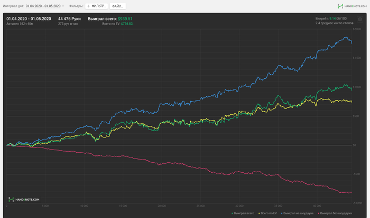The height and width of the screenshot is (218, 370).
Task: Click the yellow 'Всего по EV' legend dot
Action: pyautogui.click(x=259, y=213)
